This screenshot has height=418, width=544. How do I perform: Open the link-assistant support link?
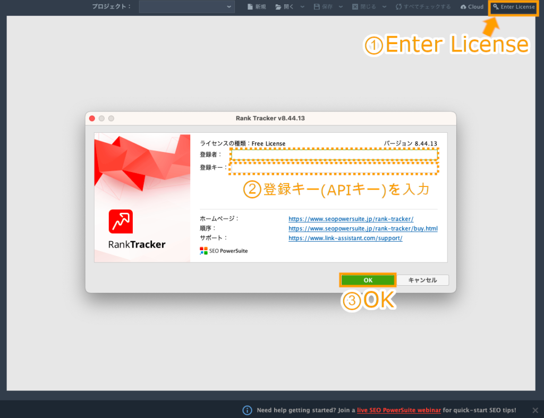[x=345, y=238]
